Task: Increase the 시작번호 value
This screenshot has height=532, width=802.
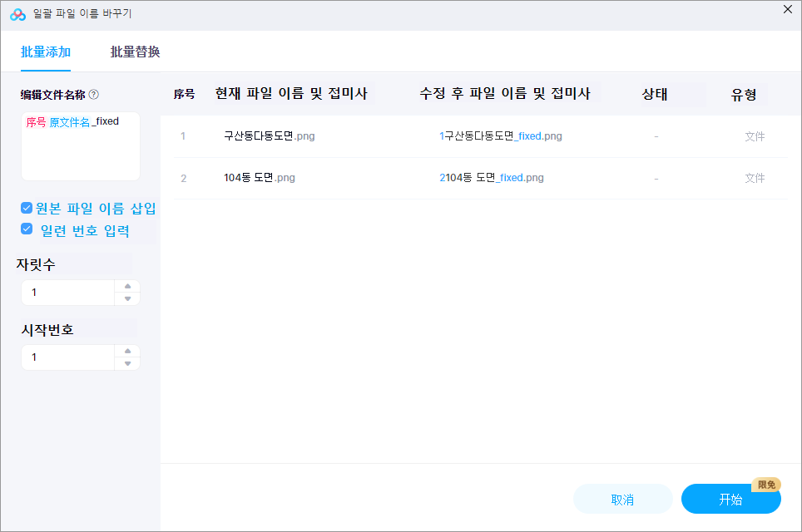Action: pyautogui.click(x=128, y=351)
